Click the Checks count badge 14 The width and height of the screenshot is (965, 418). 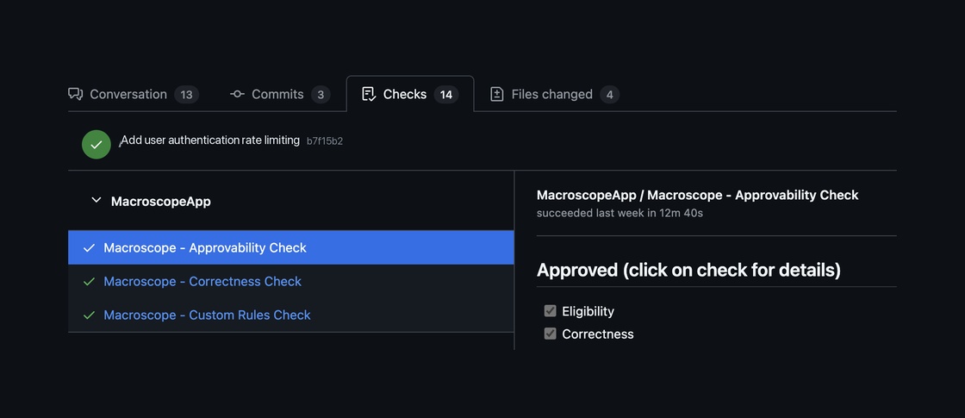point(445,95)
